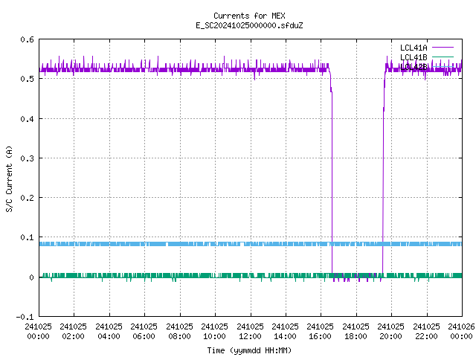This screenshot has width=476, height=357.
Task: Click the blue LCL42B legend line sample
Action: (443, 66)
